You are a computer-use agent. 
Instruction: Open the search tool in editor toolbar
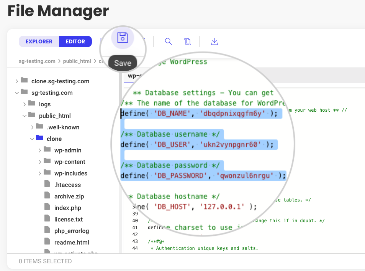(168, 41)
